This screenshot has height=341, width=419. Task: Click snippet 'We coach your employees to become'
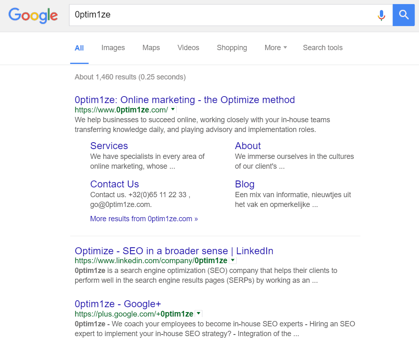coord(215,329)
